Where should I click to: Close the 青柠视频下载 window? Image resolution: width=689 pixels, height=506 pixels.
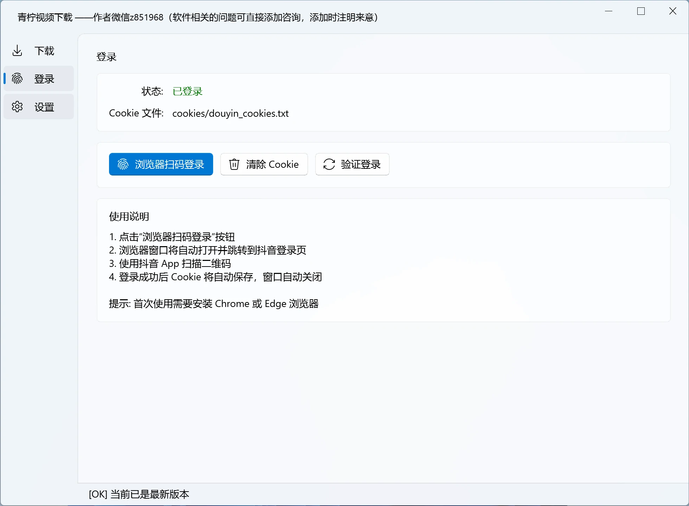[673, 11]
